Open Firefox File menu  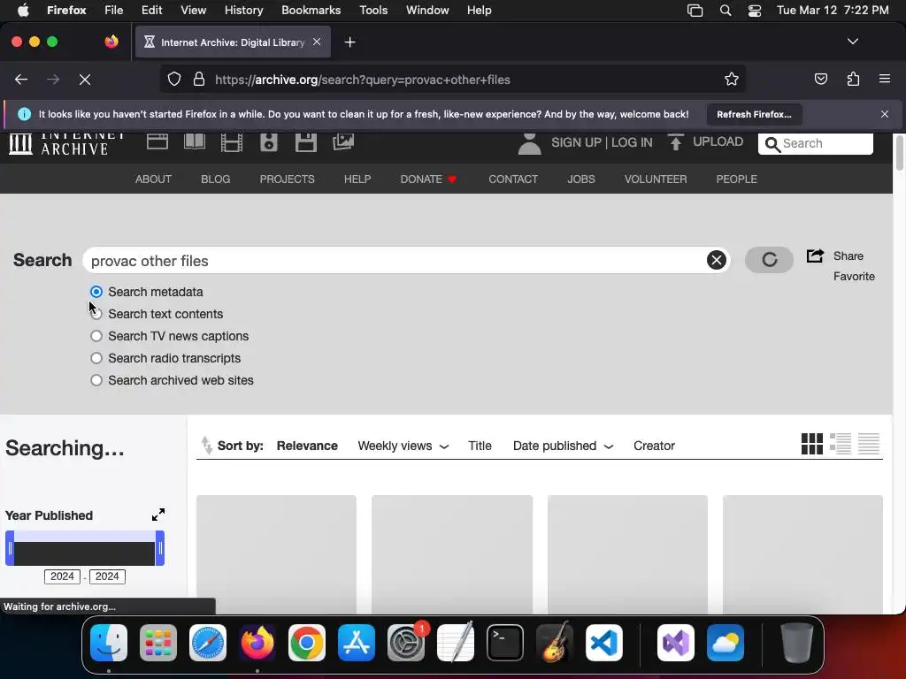(114, 10)
